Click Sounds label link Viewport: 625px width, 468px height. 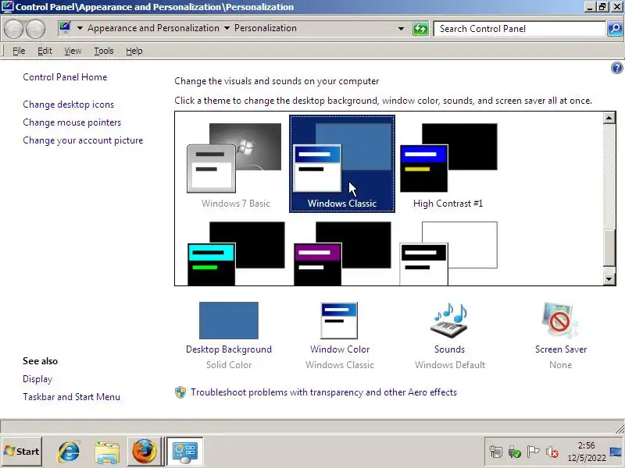click(x=450, y=349)
